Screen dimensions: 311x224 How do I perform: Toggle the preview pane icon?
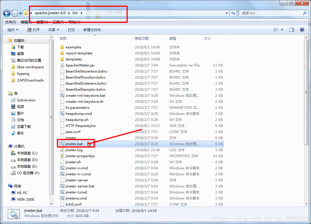pos(292,30)
